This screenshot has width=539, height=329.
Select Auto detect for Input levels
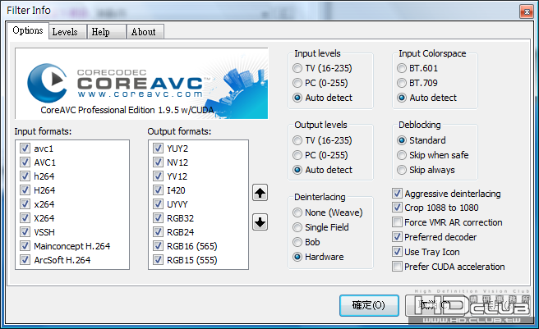pyautogui.click(x=297, y=98)
